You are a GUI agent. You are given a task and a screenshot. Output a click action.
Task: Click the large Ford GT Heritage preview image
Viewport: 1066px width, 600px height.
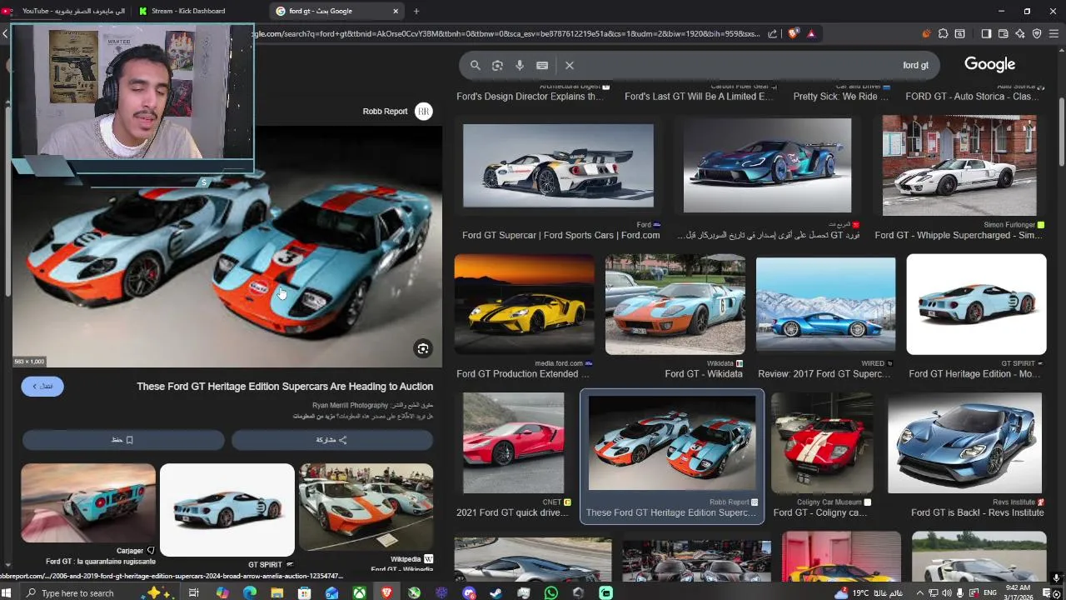[227, 247]
